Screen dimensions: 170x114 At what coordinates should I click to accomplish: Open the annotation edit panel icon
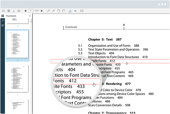[x=2, y=25]
